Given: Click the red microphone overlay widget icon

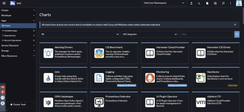Looking at the screenshot, I should (3, 92).
